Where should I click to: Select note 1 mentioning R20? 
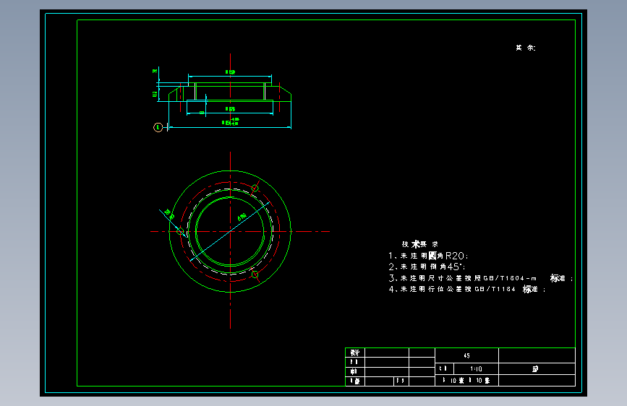[x=428, y=256]
